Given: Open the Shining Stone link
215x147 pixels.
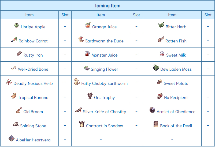Looking at the screenshot, I should [x=33, y=126].
